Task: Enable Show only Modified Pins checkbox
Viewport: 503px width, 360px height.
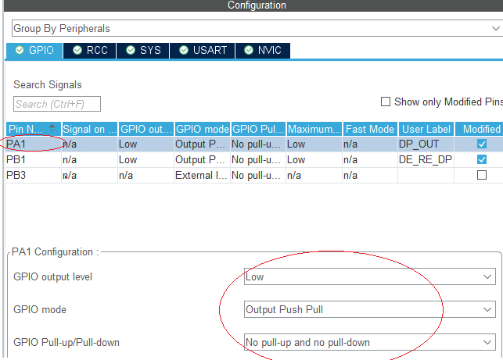Action: point(385,102)
